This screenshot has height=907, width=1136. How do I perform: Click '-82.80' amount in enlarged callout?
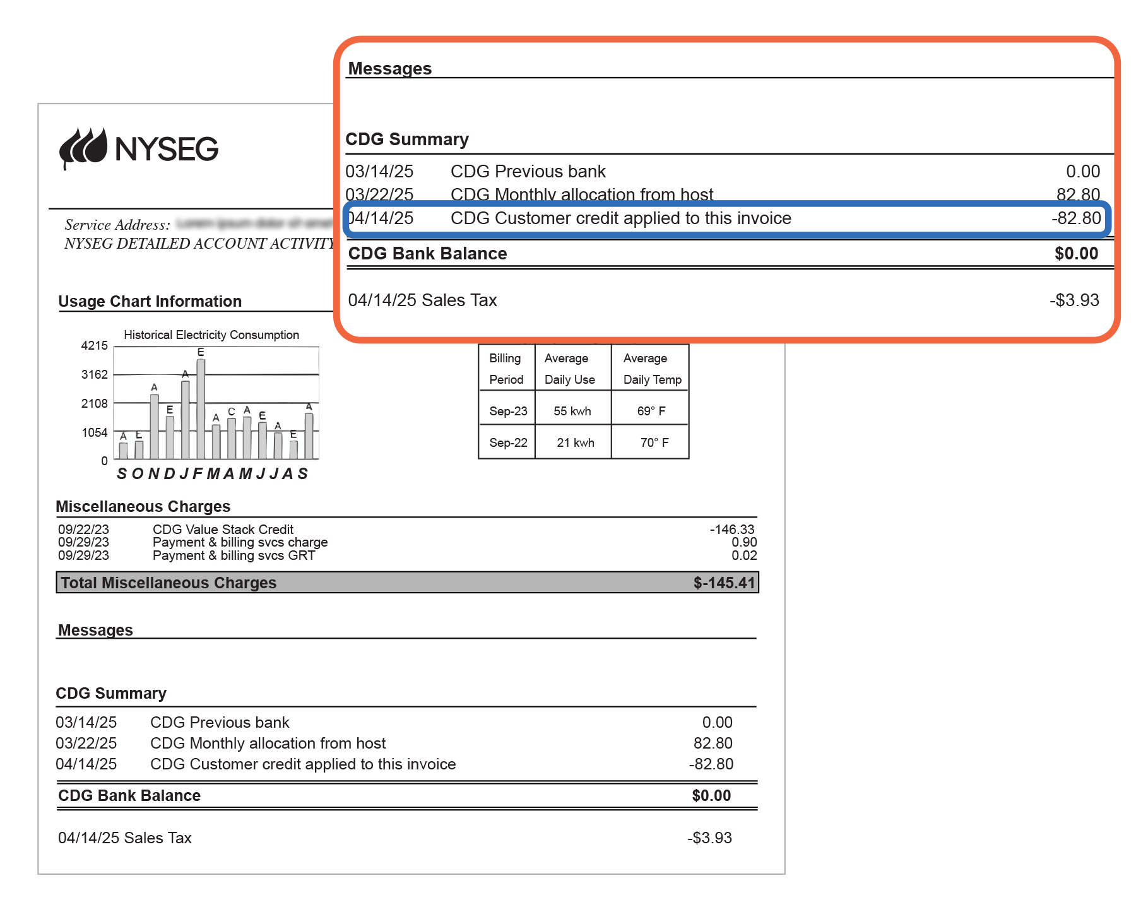point(1076,218)
